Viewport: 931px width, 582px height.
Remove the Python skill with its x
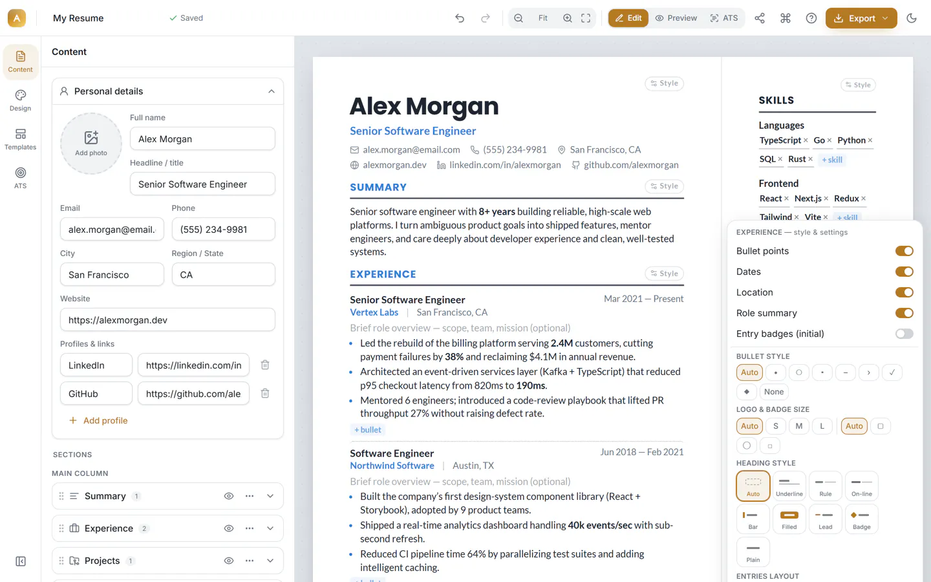pyautogui.click(x=870, y=140)
